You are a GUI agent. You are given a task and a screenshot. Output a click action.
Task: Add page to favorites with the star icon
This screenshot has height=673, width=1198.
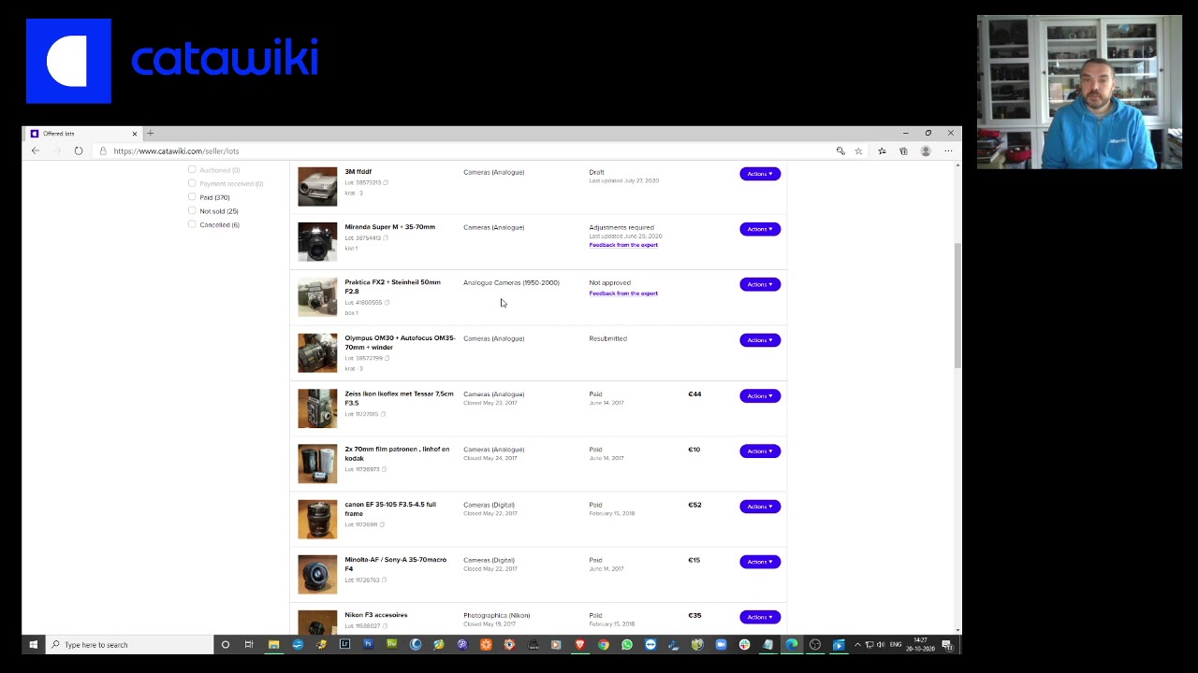point(858,150)
